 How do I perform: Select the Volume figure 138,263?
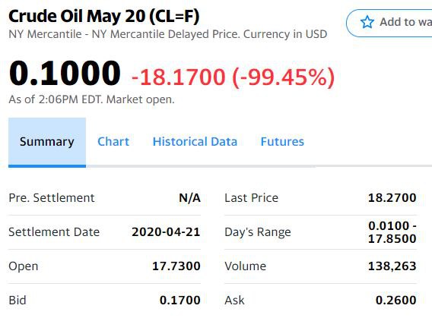pyautogui.click(x=392, y=266)
